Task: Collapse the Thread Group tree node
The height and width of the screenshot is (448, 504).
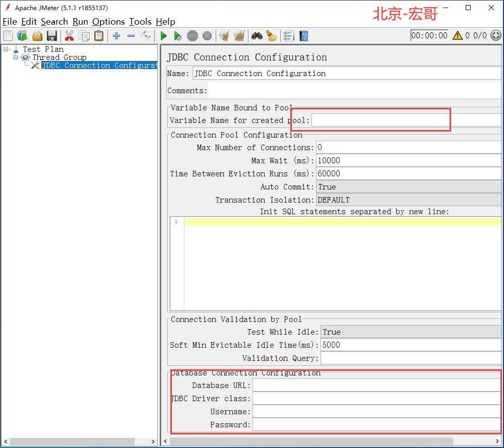Action: [x=15, y=57]
